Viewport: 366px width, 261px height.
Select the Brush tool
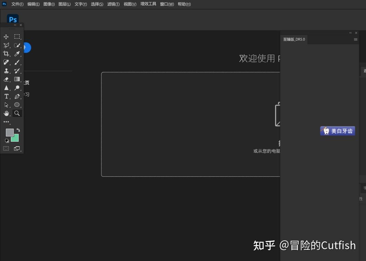tap(17, 62)
